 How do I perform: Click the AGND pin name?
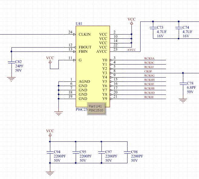click(85, 81)
